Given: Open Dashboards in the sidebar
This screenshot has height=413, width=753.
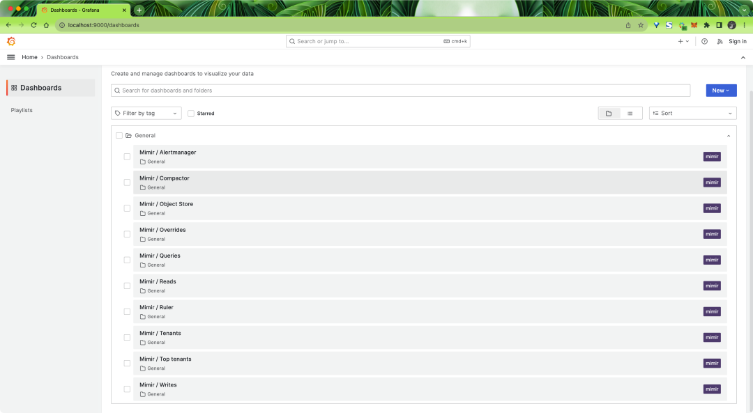Looking at the screenshot, I should click(x=50, y=88).
